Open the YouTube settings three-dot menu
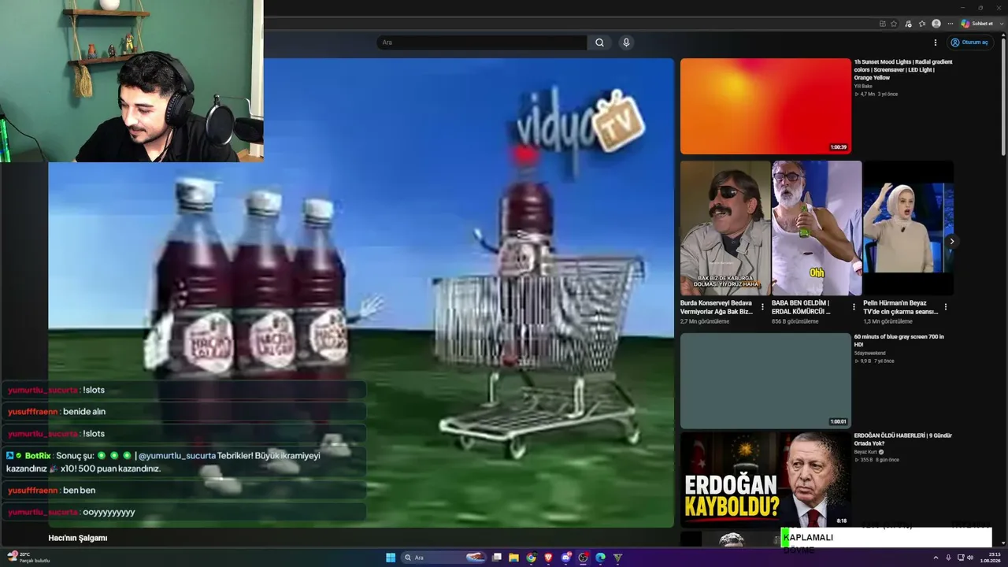Screen dimensions: 1008x567 click(x=936, y=43)
